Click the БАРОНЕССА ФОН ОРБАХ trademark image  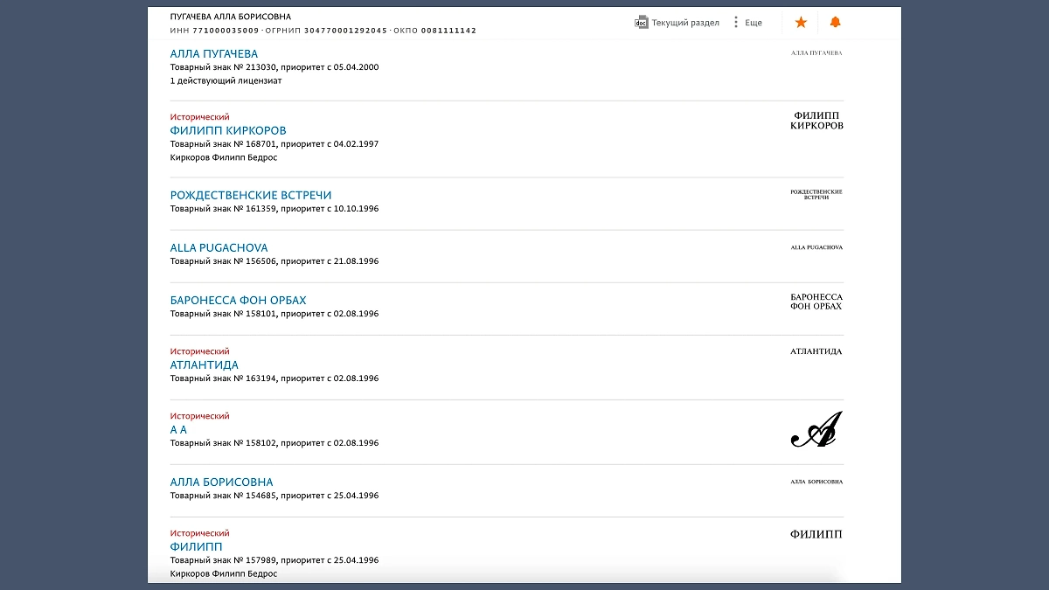pos(816,302)
